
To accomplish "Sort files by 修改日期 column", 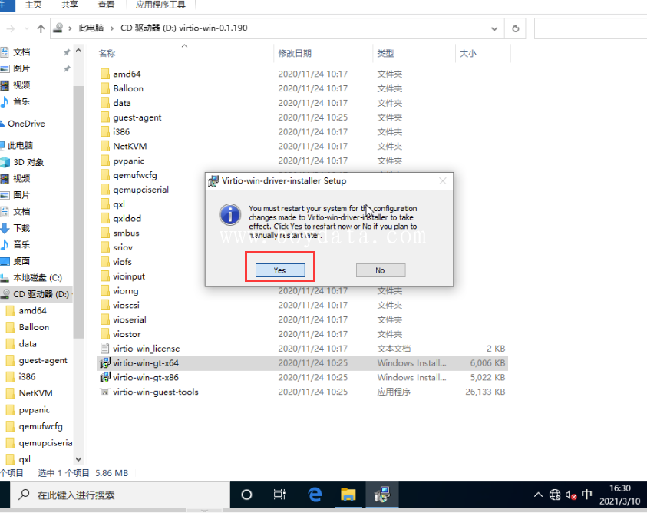I will [295, 53].
